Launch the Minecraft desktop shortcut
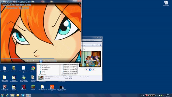172x97 pixels. point(33,88)
